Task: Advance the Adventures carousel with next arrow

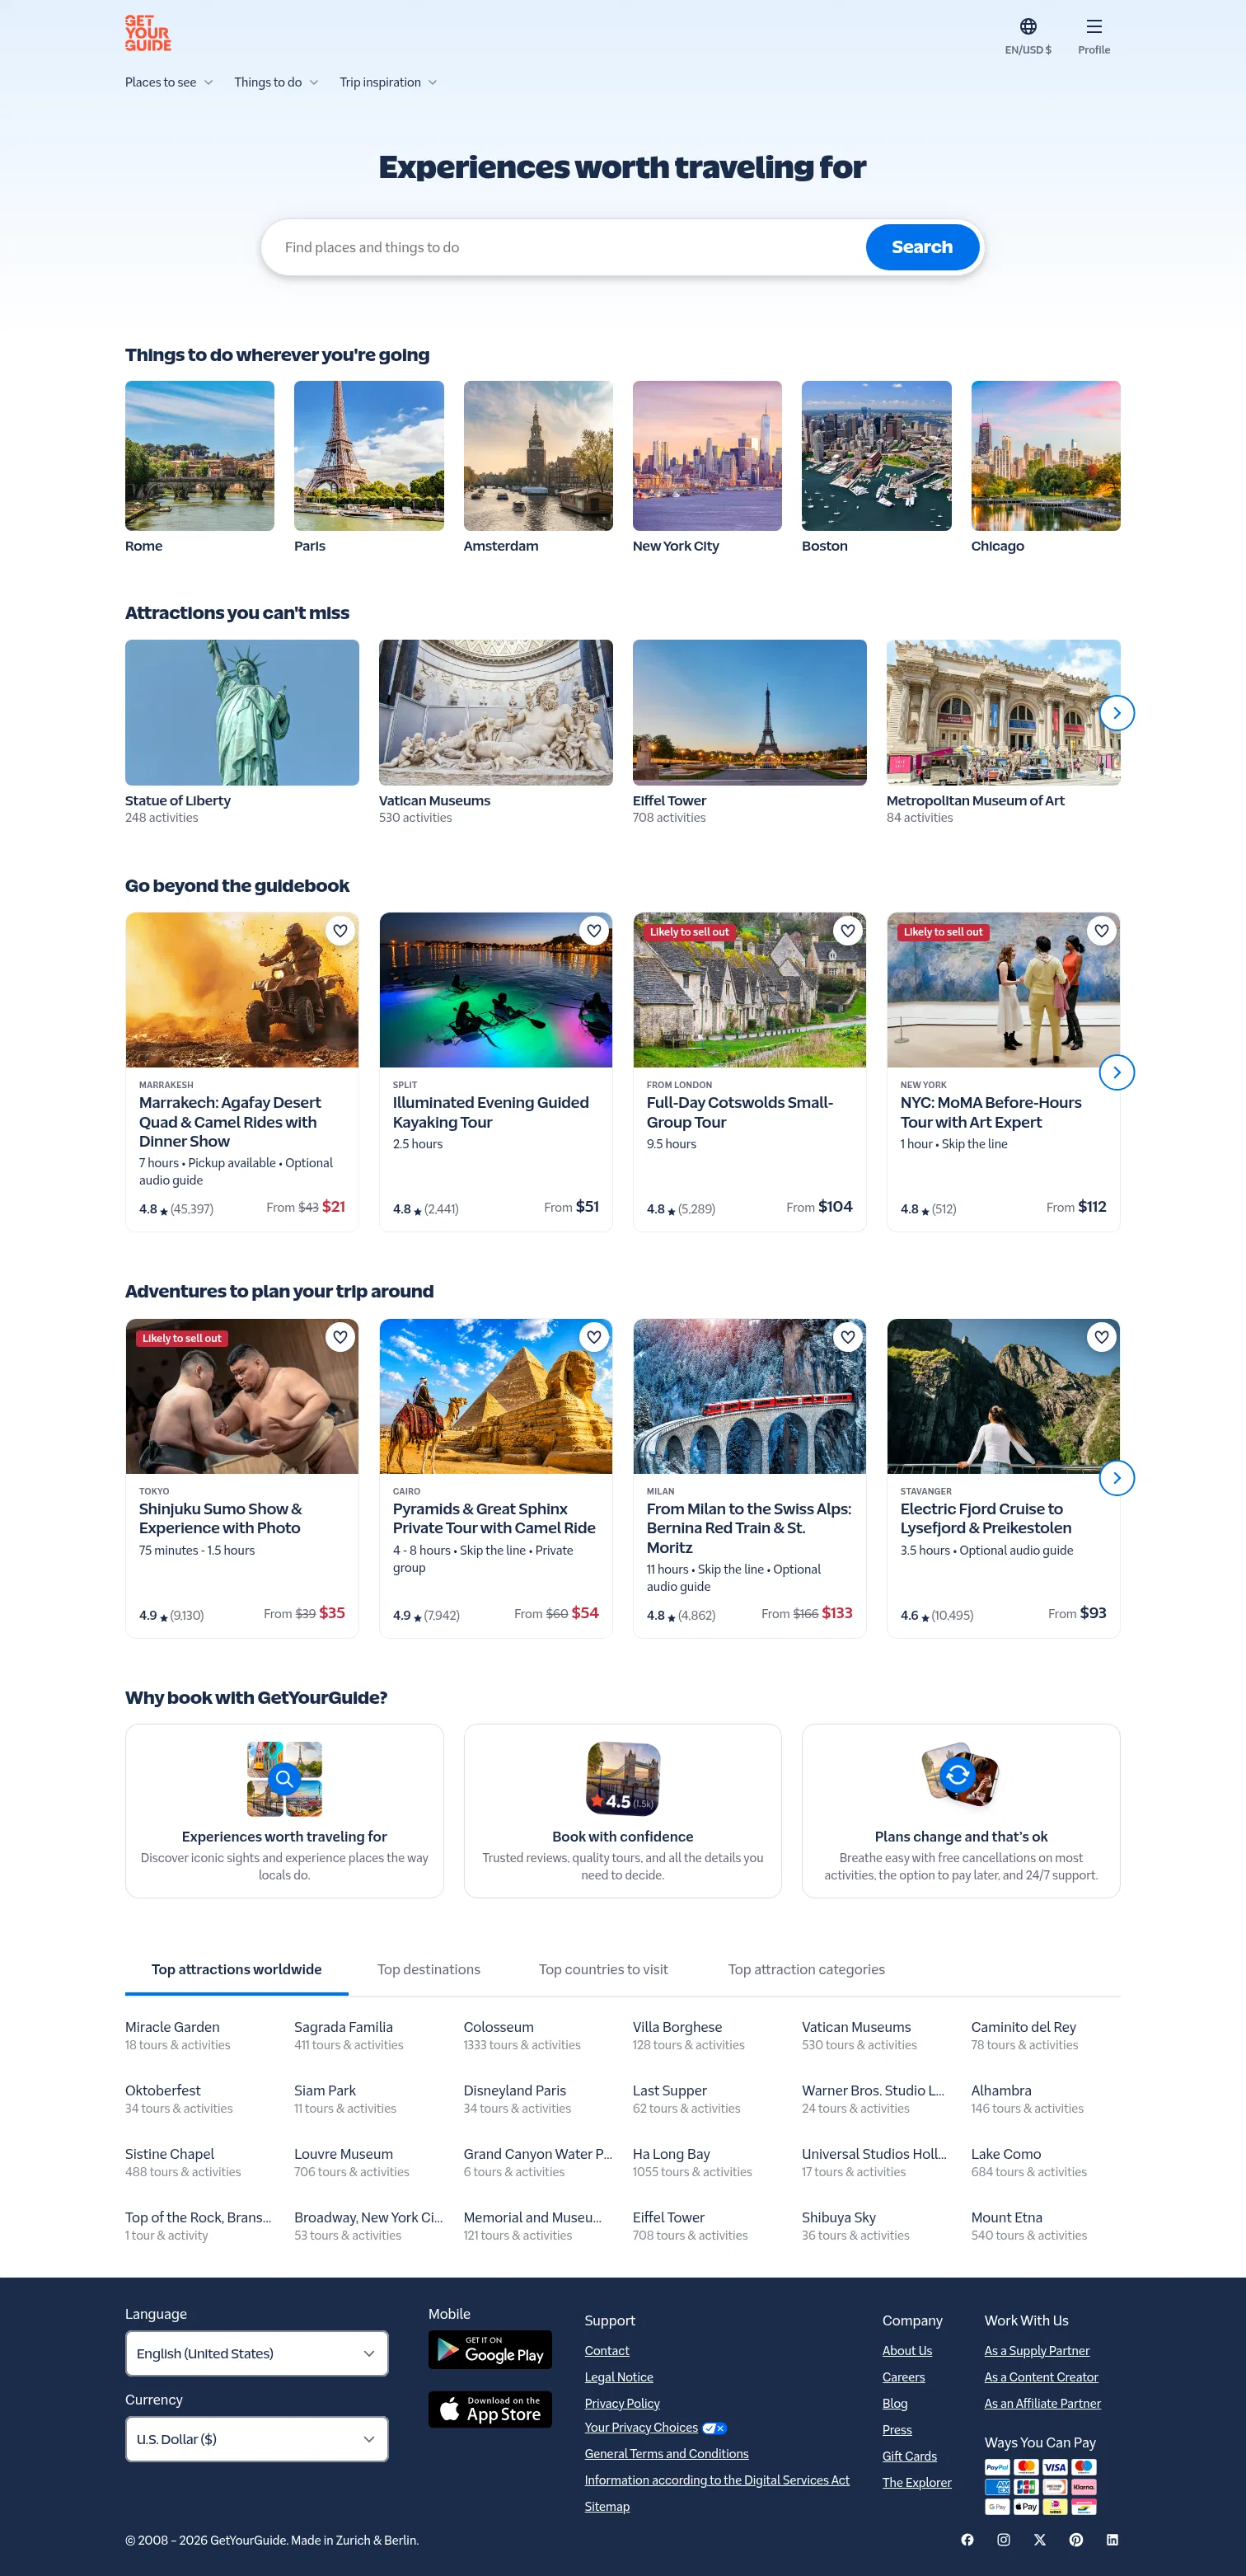Action: [x=1117, y=1478]
